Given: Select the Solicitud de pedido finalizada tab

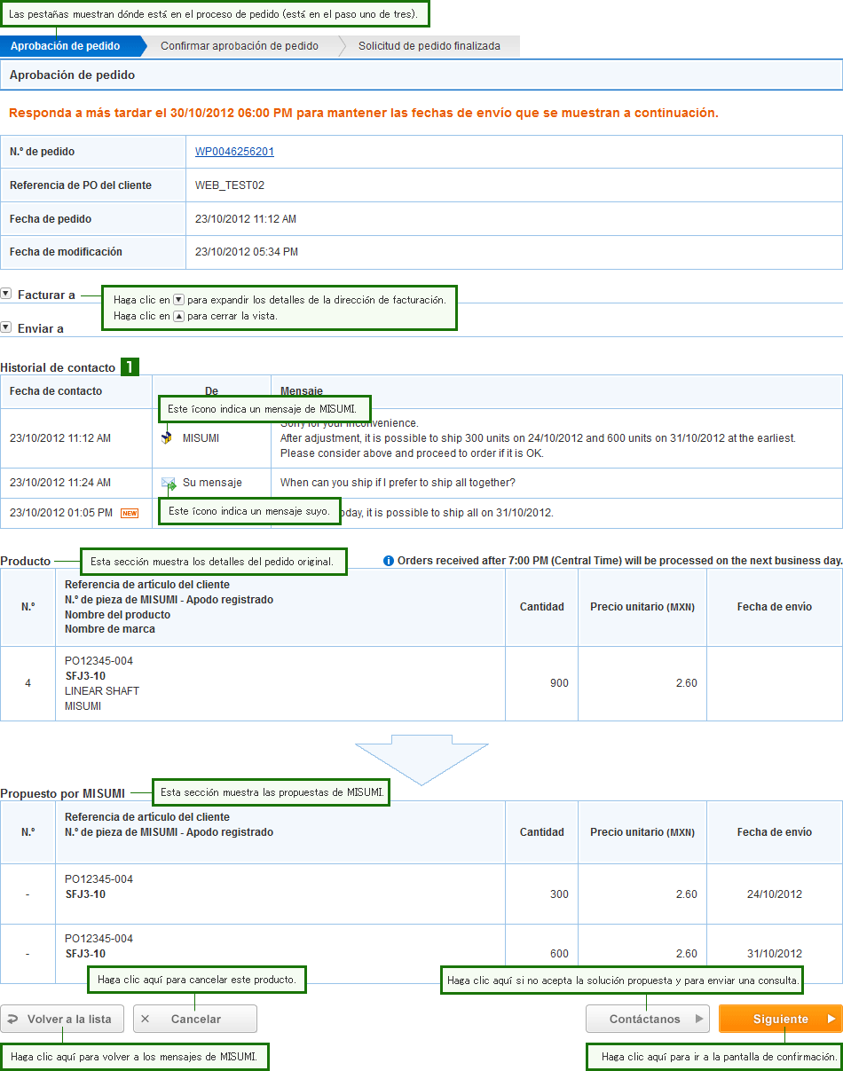Looking at the screenshot, I should (x=429, y=46).
